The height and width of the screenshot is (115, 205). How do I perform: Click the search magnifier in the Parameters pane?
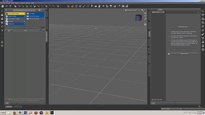tap(199, 12)
